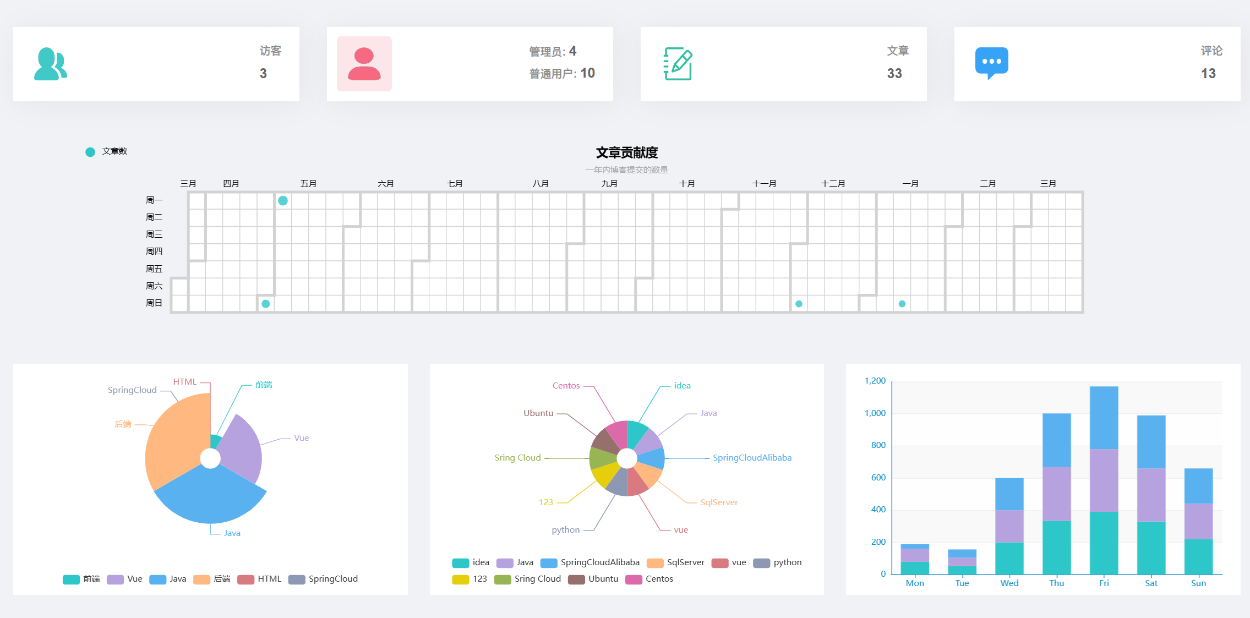Click the purple Vue pie slice
Image resolution: width=1250 pixels, height=618 pixels.
pyautogui.click(x=241, y=451)
